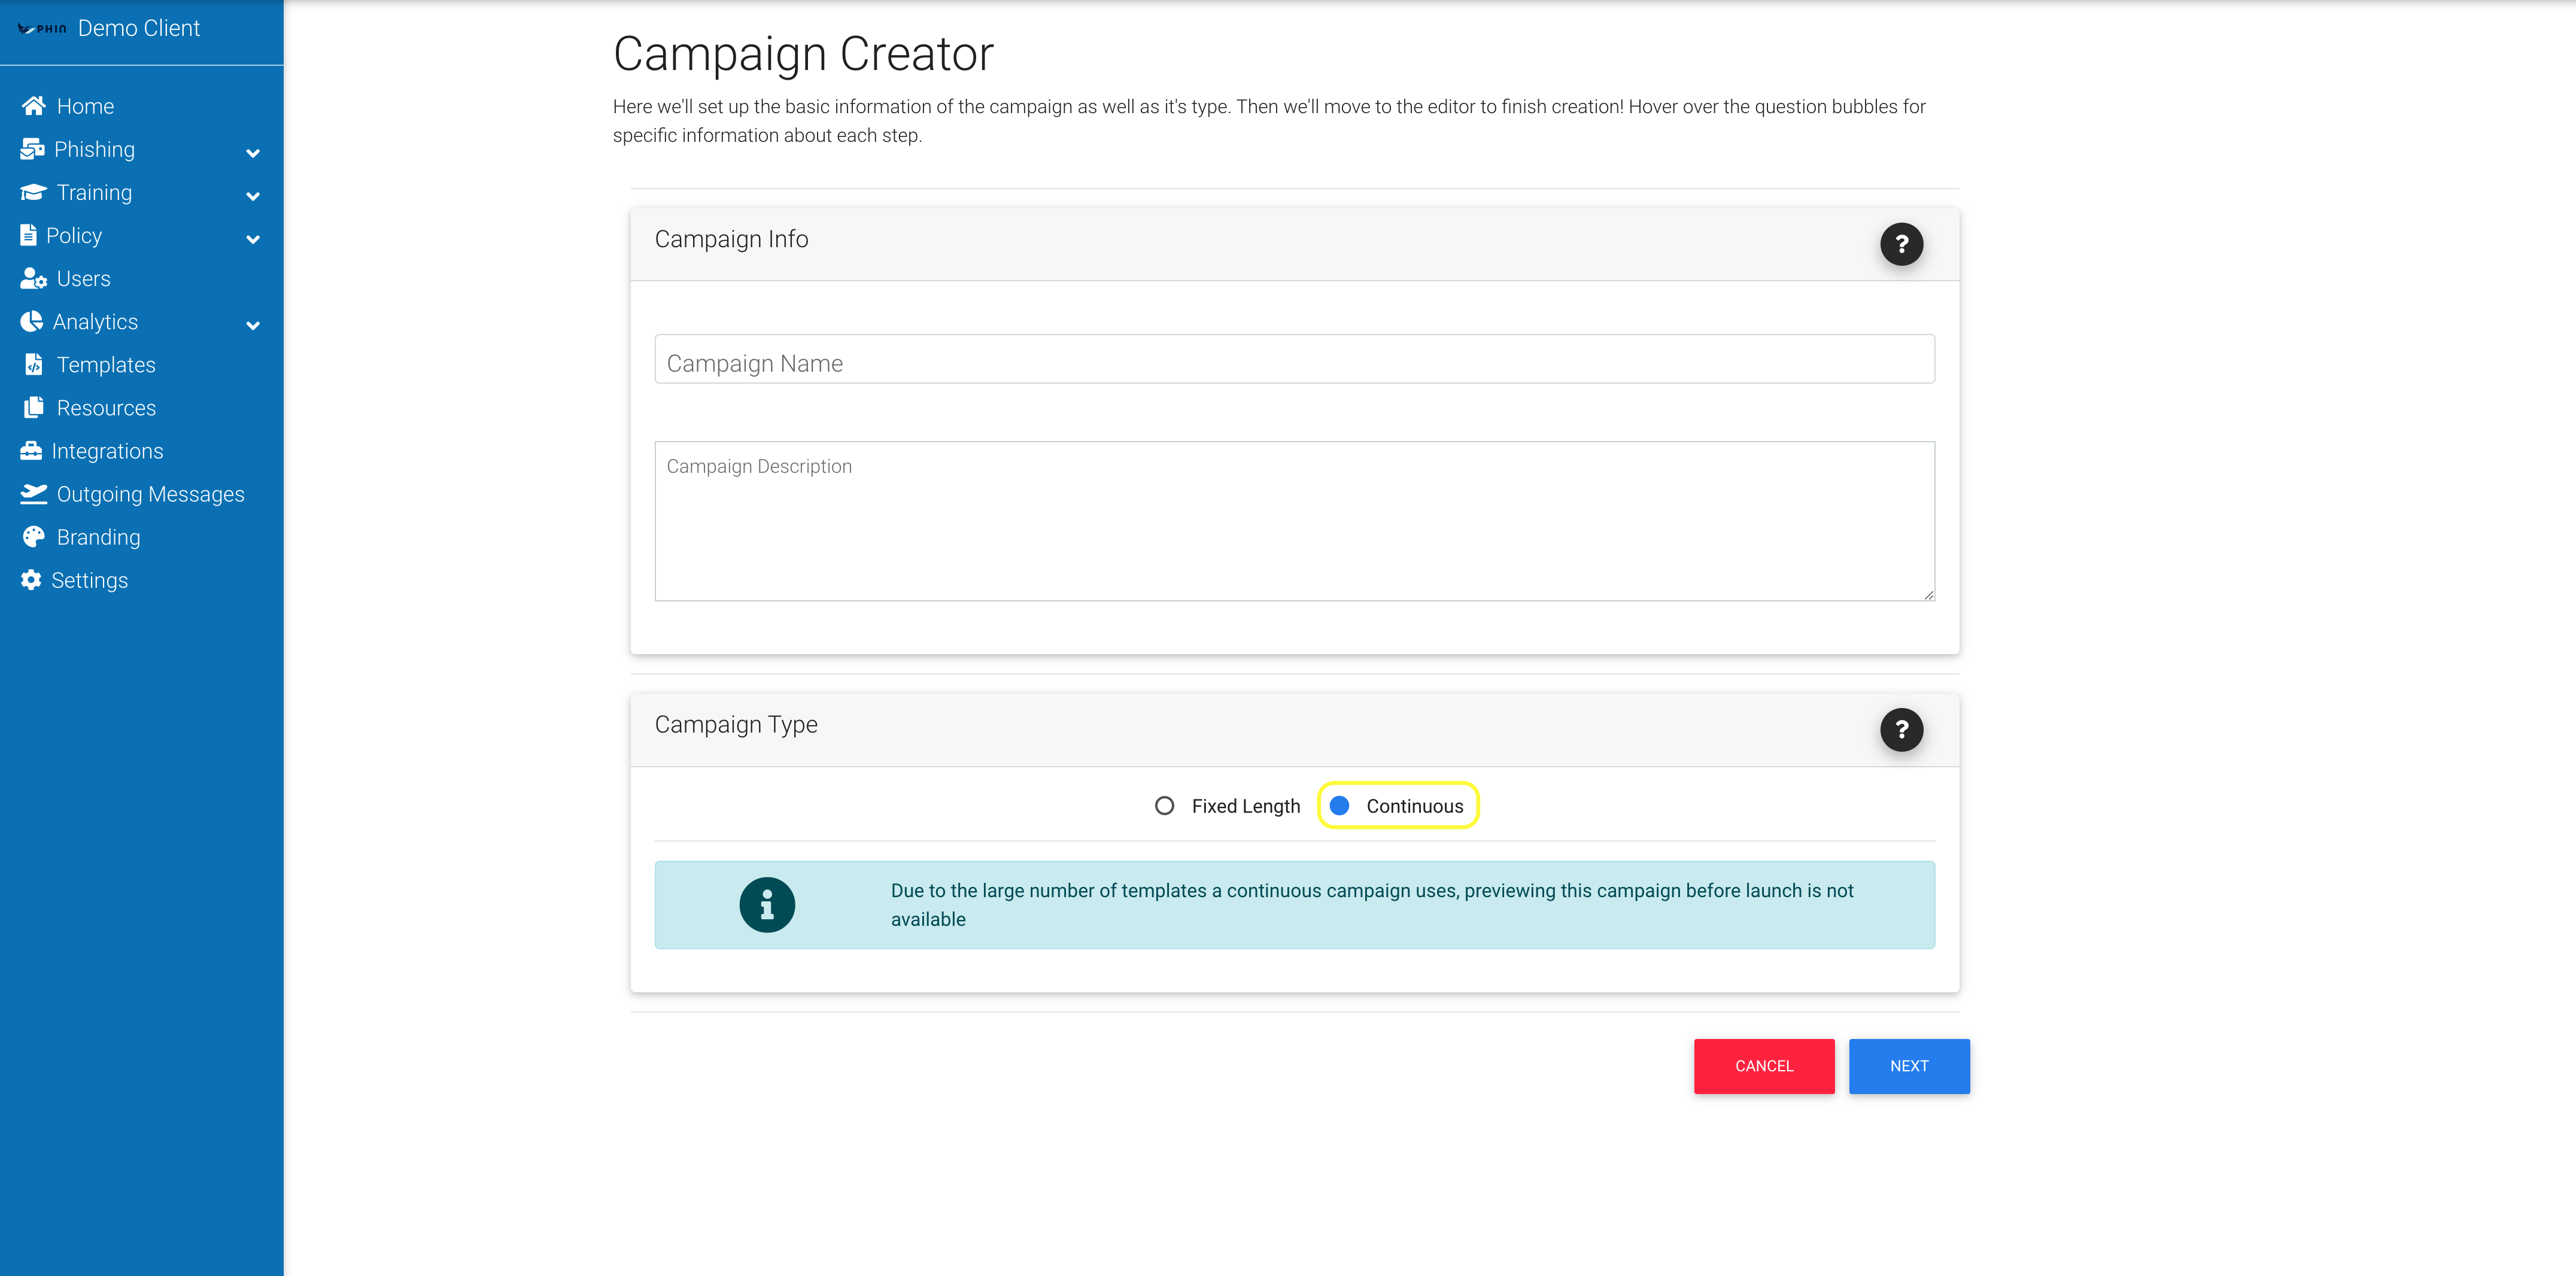Open the Training label in sidebar

(94, 193)
